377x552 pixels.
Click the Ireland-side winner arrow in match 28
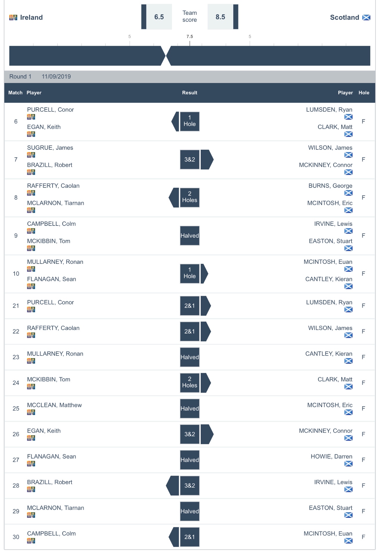pos(173,486)
